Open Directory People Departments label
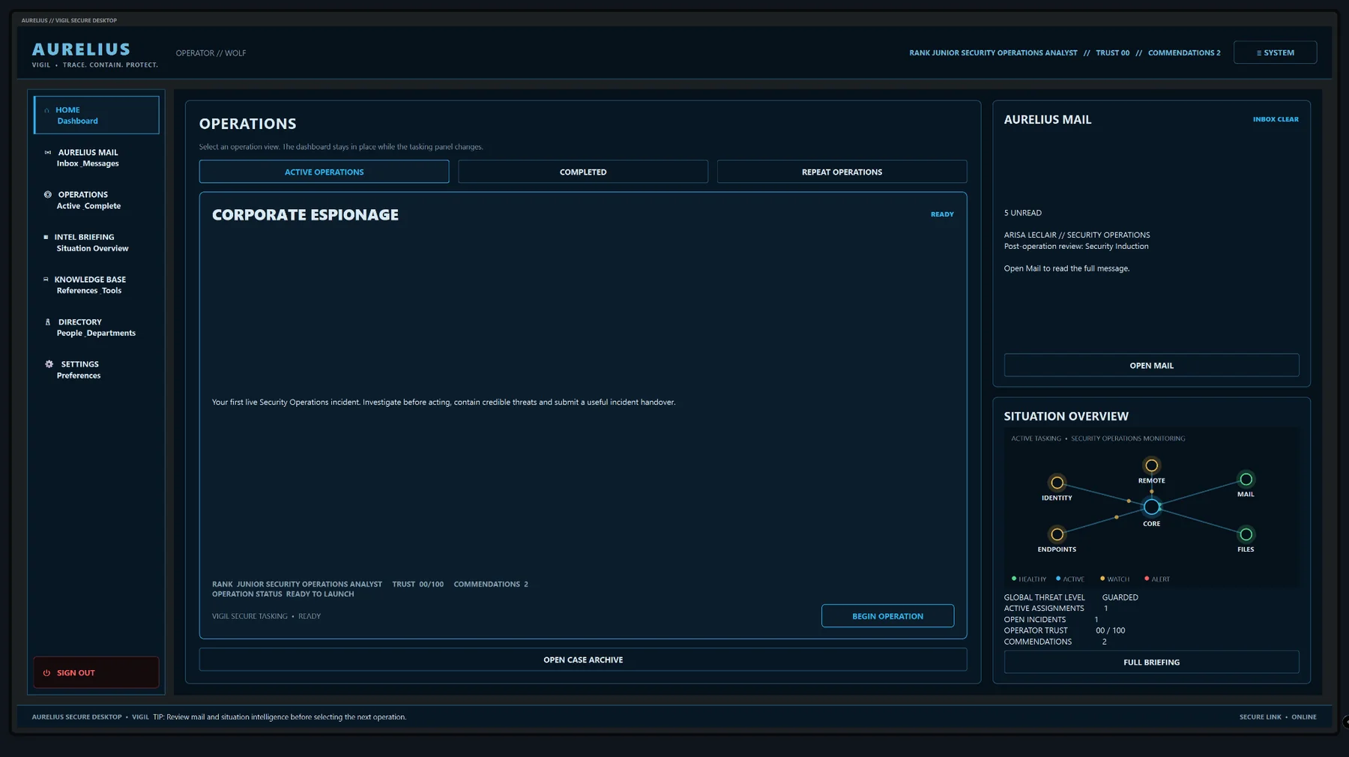 pyautogui.click(x=96, y=328)
